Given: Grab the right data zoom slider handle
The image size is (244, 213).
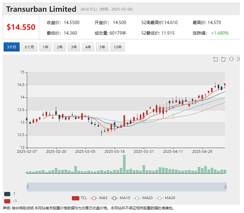Looking at the screenshot, I should (x=226, y=187).
